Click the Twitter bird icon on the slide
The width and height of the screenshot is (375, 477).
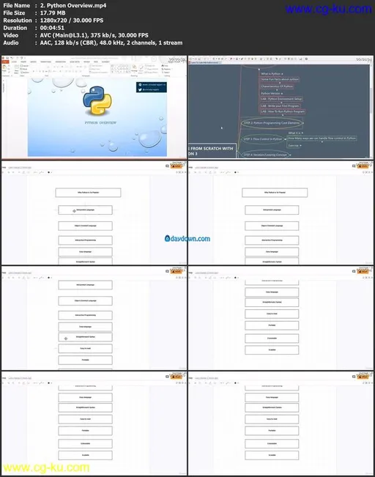[x=140, y=89]
